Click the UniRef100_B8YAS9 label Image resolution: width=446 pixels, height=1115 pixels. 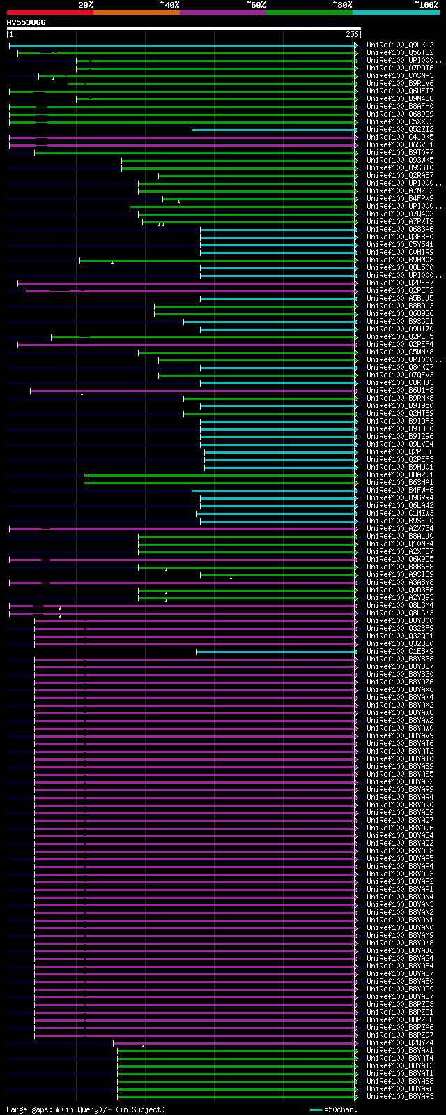click(400, 766)
